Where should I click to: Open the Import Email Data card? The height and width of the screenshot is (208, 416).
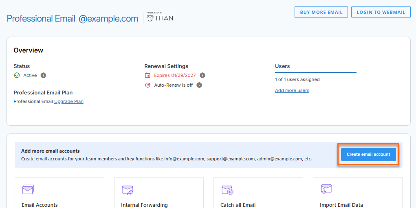358,193
